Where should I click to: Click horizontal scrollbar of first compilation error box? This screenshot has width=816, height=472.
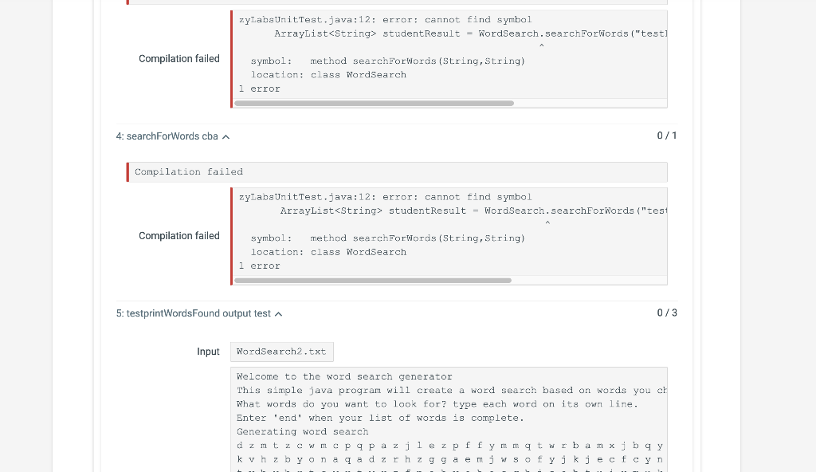[375, 103]
